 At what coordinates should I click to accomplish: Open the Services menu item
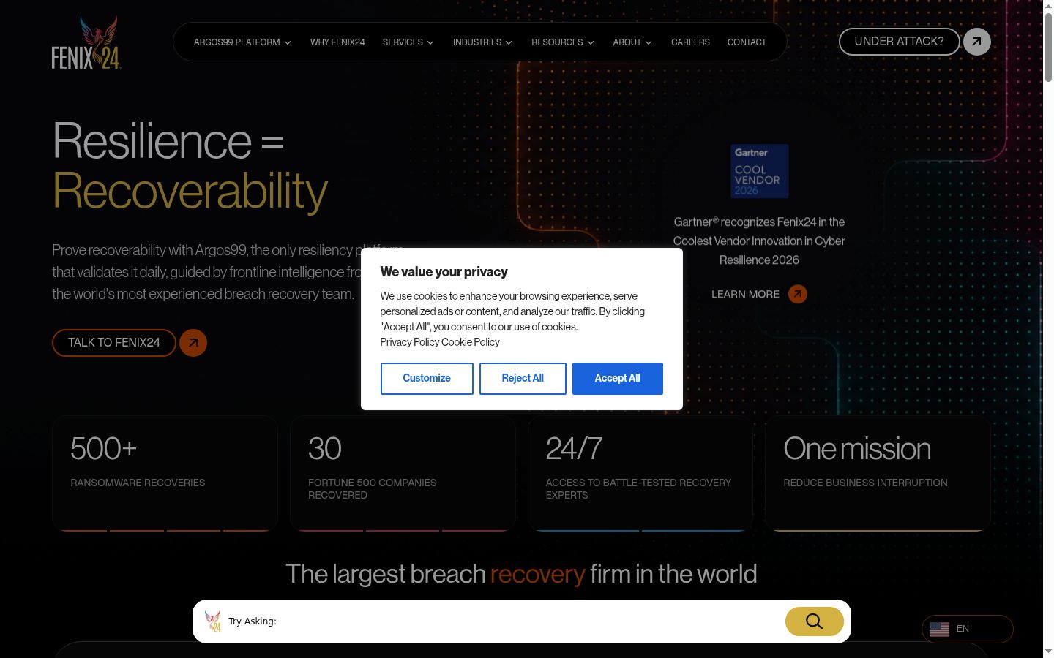pyautogui.click(x=403, y=42)
